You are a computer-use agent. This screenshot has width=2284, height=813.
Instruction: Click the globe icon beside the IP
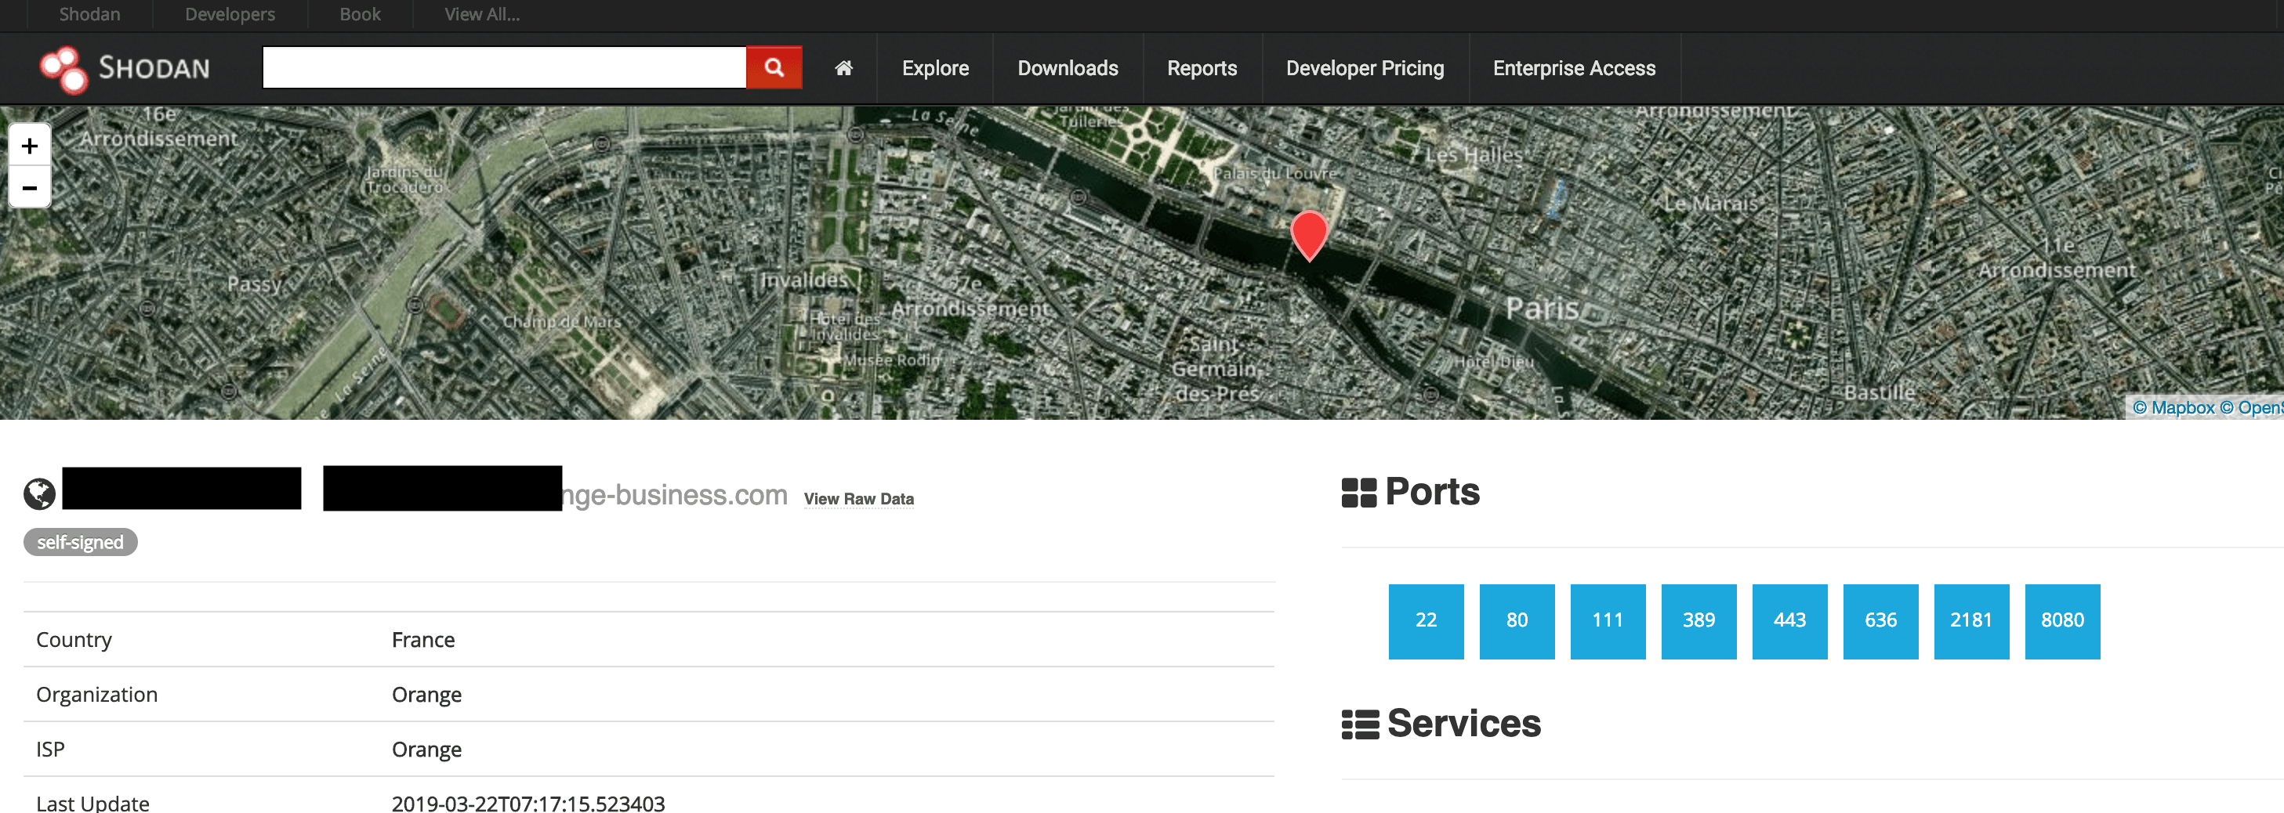[40, 493]
